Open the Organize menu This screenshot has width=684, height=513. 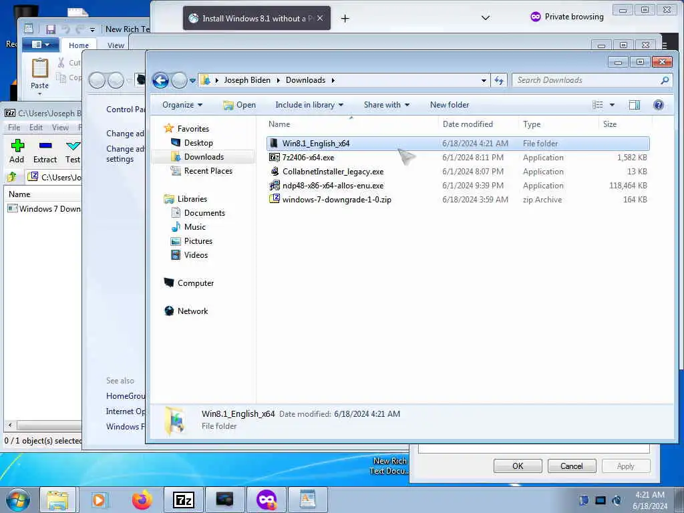(x=182, y=105)
